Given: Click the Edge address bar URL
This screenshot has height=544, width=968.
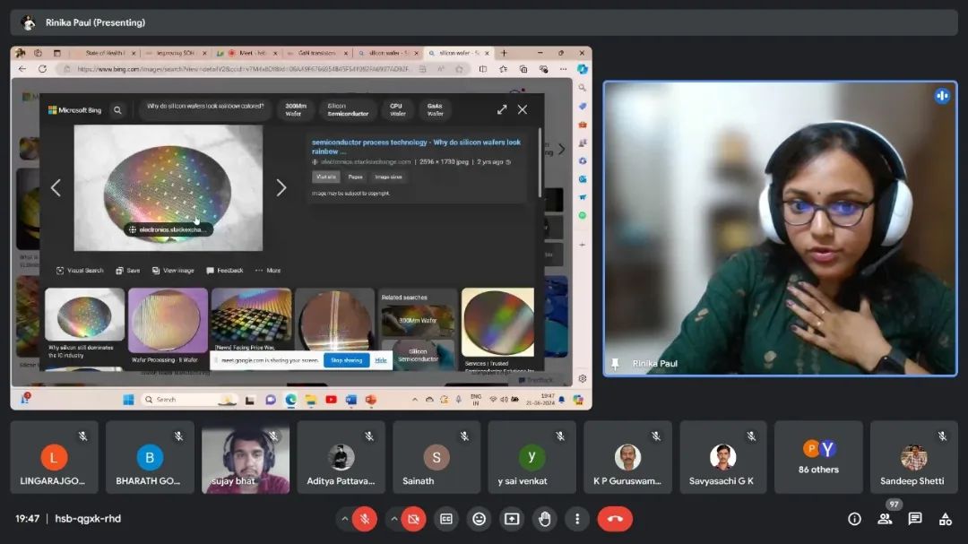Looking at the screenshot, I should point(243,69).
